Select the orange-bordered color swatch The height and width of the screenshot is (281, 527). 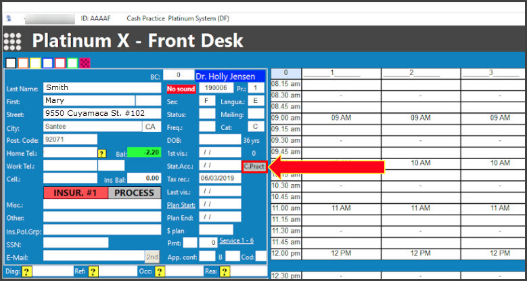[23, 63]
